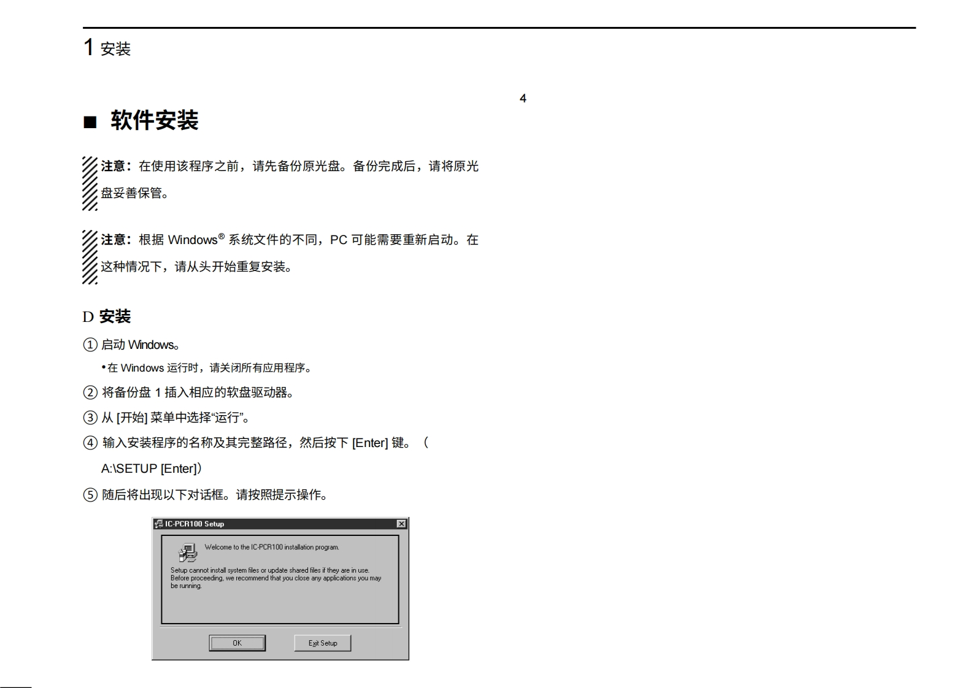Click the small icon in the IC-PCR100 Setup title bar
Viewport: 977px width, 688px height.
coord(158,524)
